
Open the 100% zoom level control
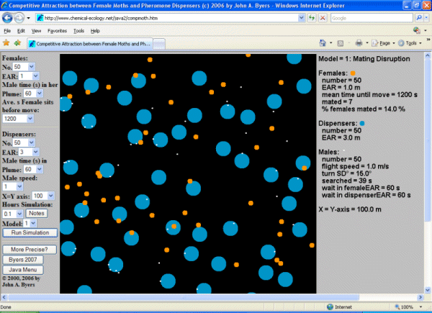tap(410, 307)
